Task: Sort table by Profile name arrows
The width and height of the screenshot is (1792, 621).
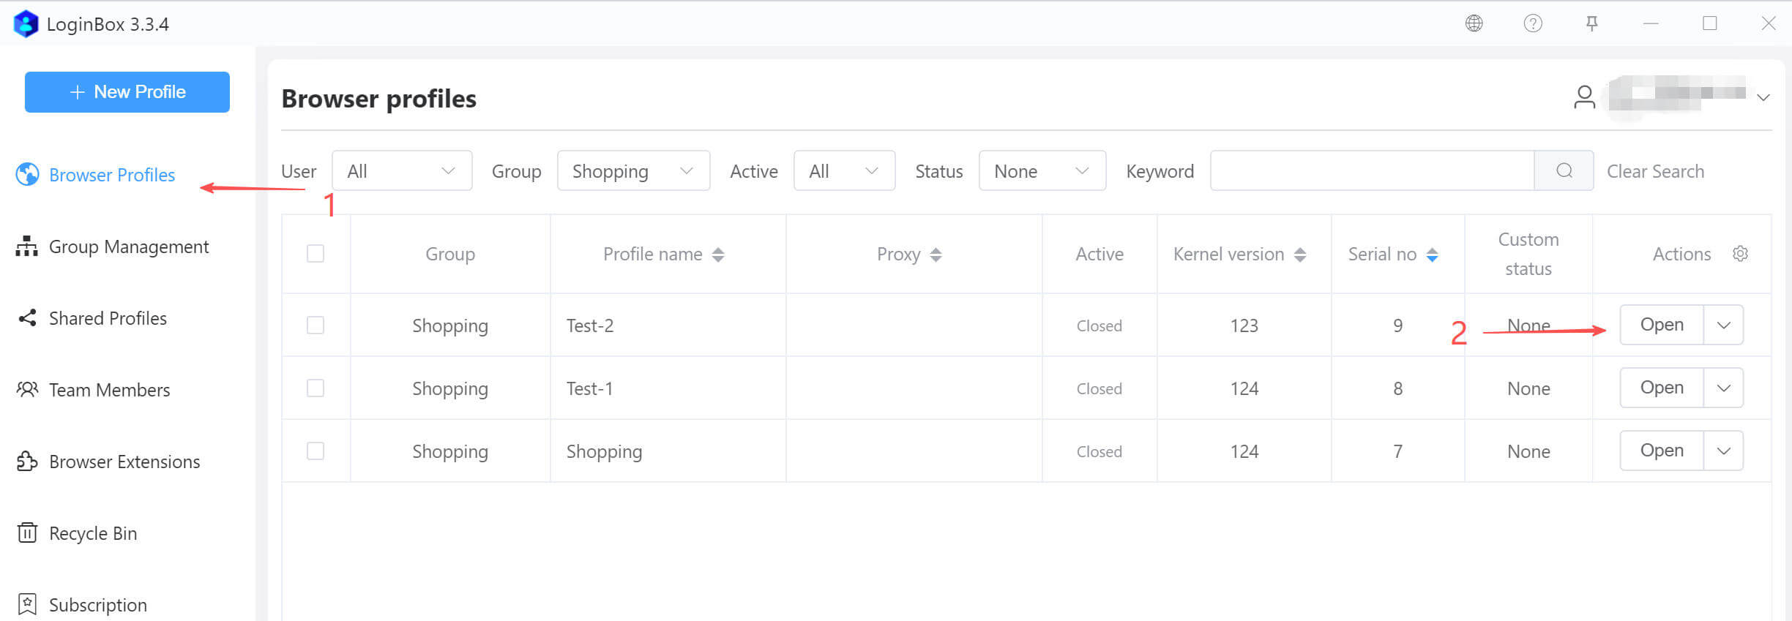Action: [718, 255]
